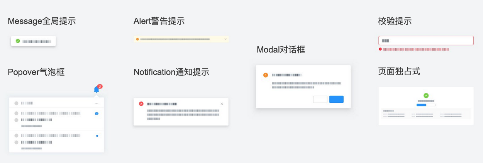This screenshot has height=163, width=483.
Task: Click the blue unread dot in popover list
Action: pos(97,136)
